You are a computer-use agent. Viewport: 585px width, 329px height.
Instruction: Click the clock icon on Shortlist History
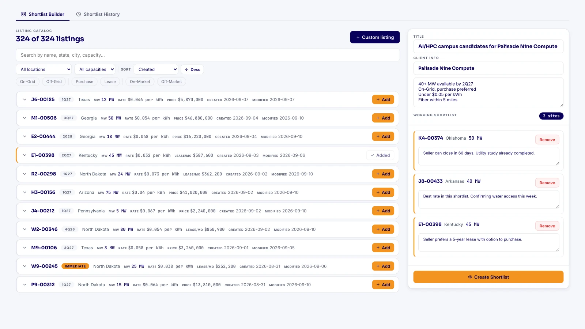[x=79, y=14]
